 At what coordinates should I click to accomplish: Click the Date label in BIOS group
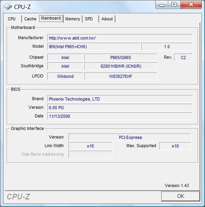[39, 116]
